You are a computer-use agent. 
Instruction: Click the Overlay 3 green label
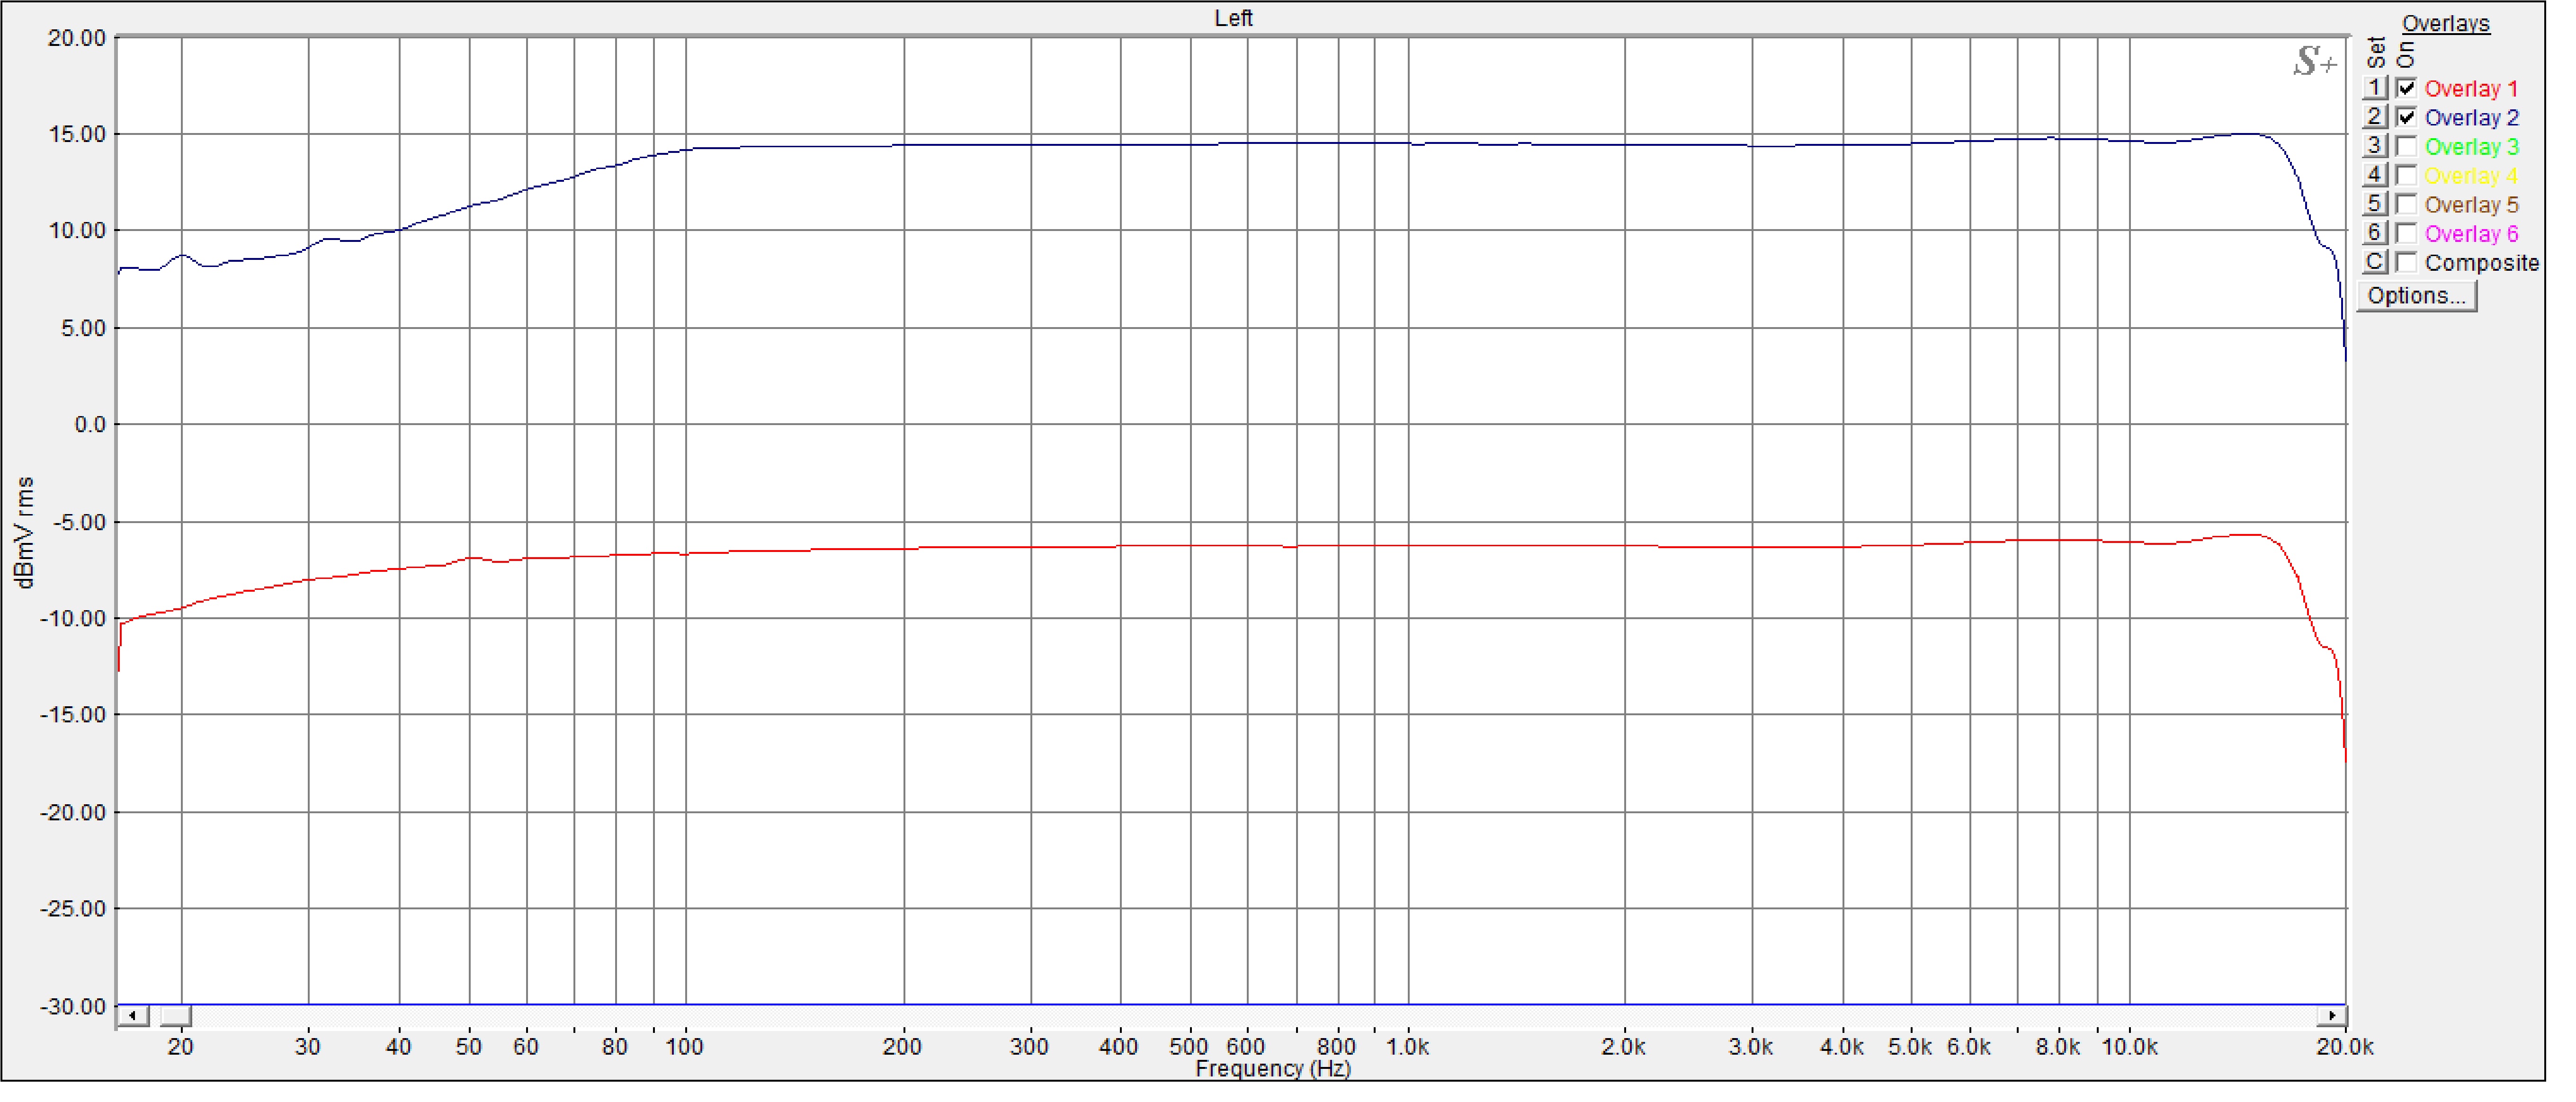pyautogui.click(x=2471, y=147)
